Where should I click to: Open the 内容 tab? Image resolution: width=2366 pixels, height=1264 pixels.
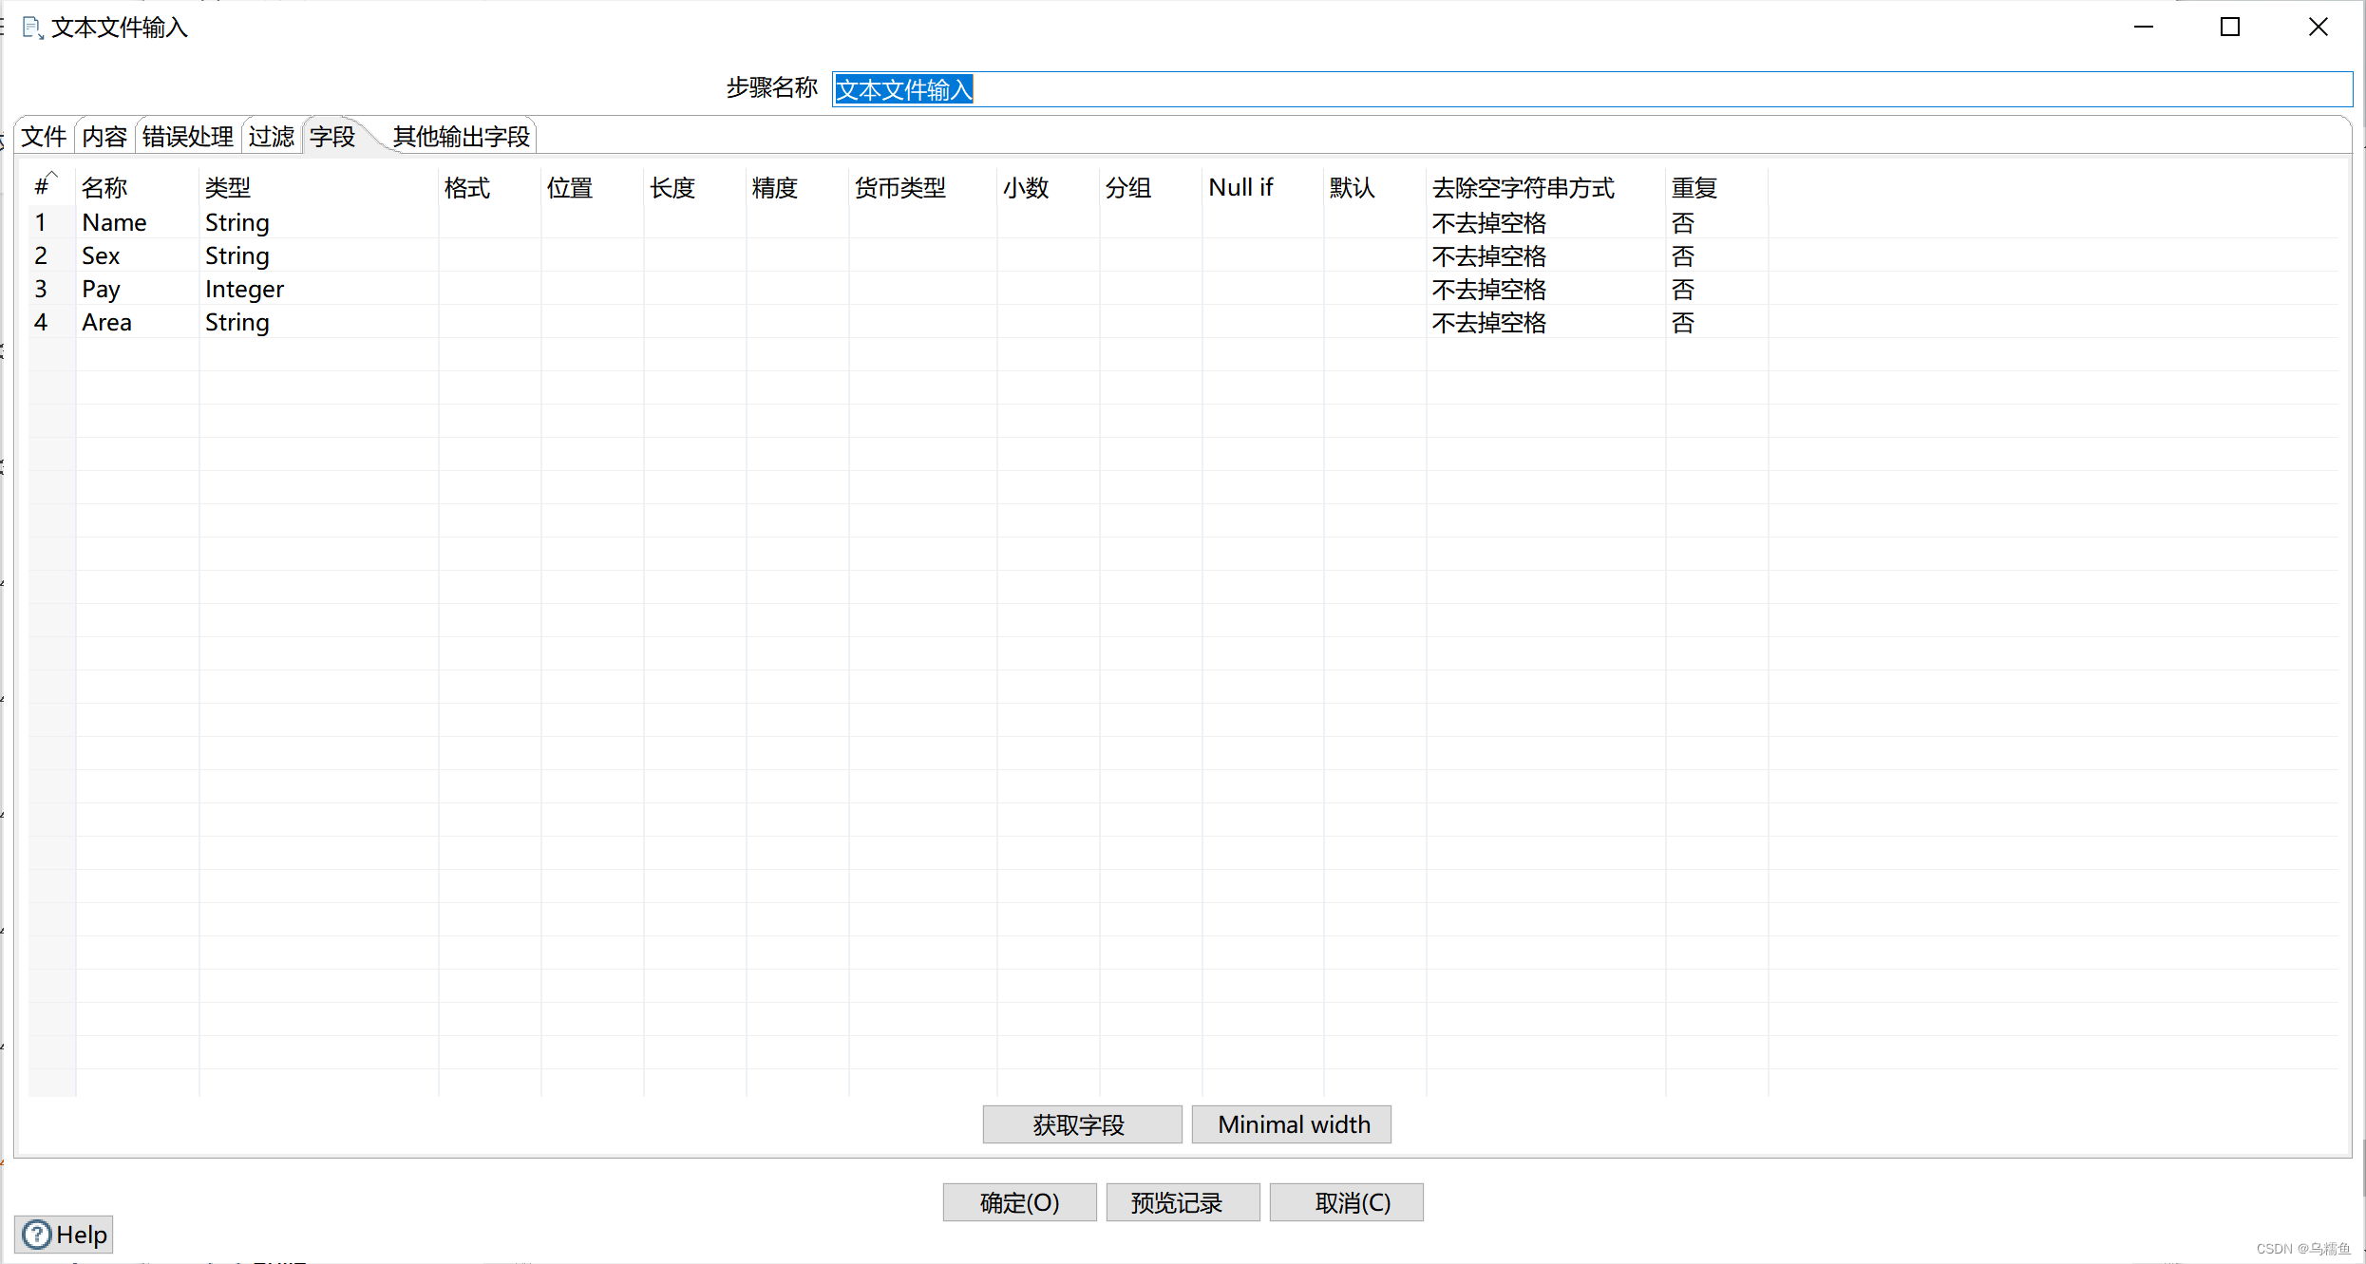pos(104,137)
